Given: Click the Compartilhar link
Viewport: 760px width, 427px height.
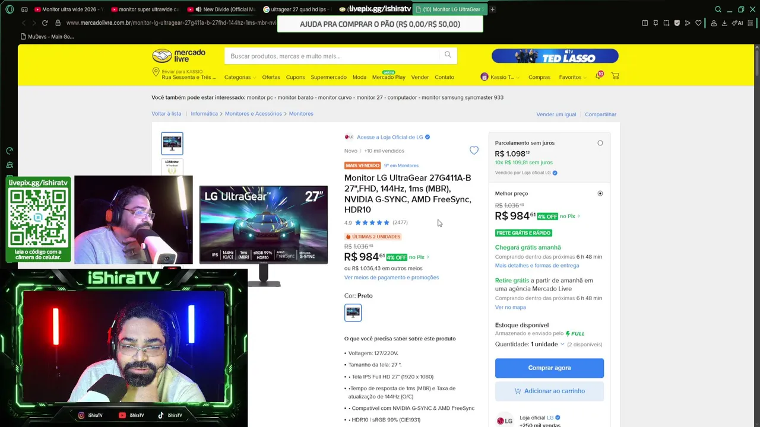Looking at the screenshot, I should [600, 114].
